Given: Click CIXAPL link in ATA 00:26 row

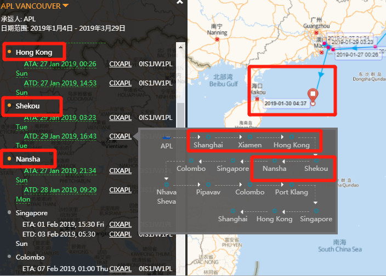Looking at the screenshot, I should [121, 64].
